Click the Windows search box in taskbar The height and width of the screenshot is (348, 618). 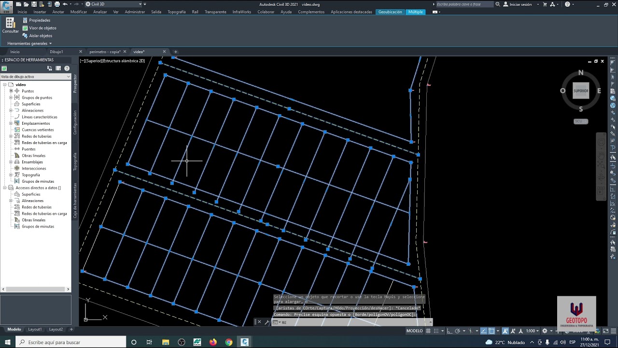pos(71,342)
